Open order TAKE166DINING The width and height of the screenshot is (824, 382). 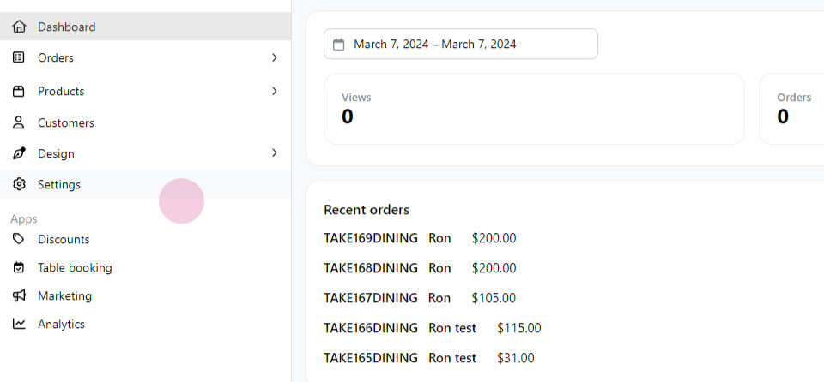click(x=371, y=328)
